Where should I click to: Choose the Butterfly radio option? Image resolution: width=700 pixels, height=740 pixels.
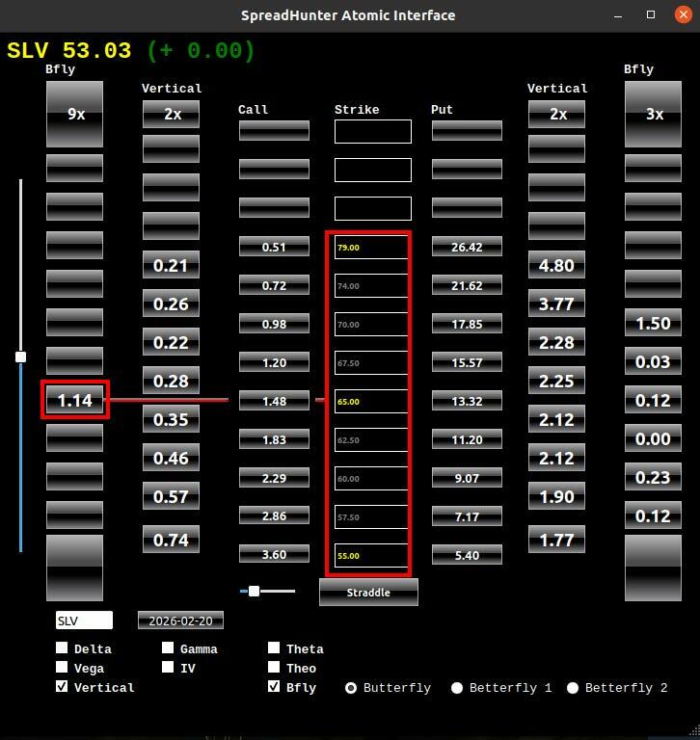point(351,688)
